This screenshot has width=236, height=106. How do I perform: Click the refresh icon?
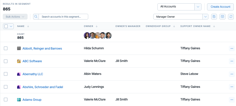[231, 17]
